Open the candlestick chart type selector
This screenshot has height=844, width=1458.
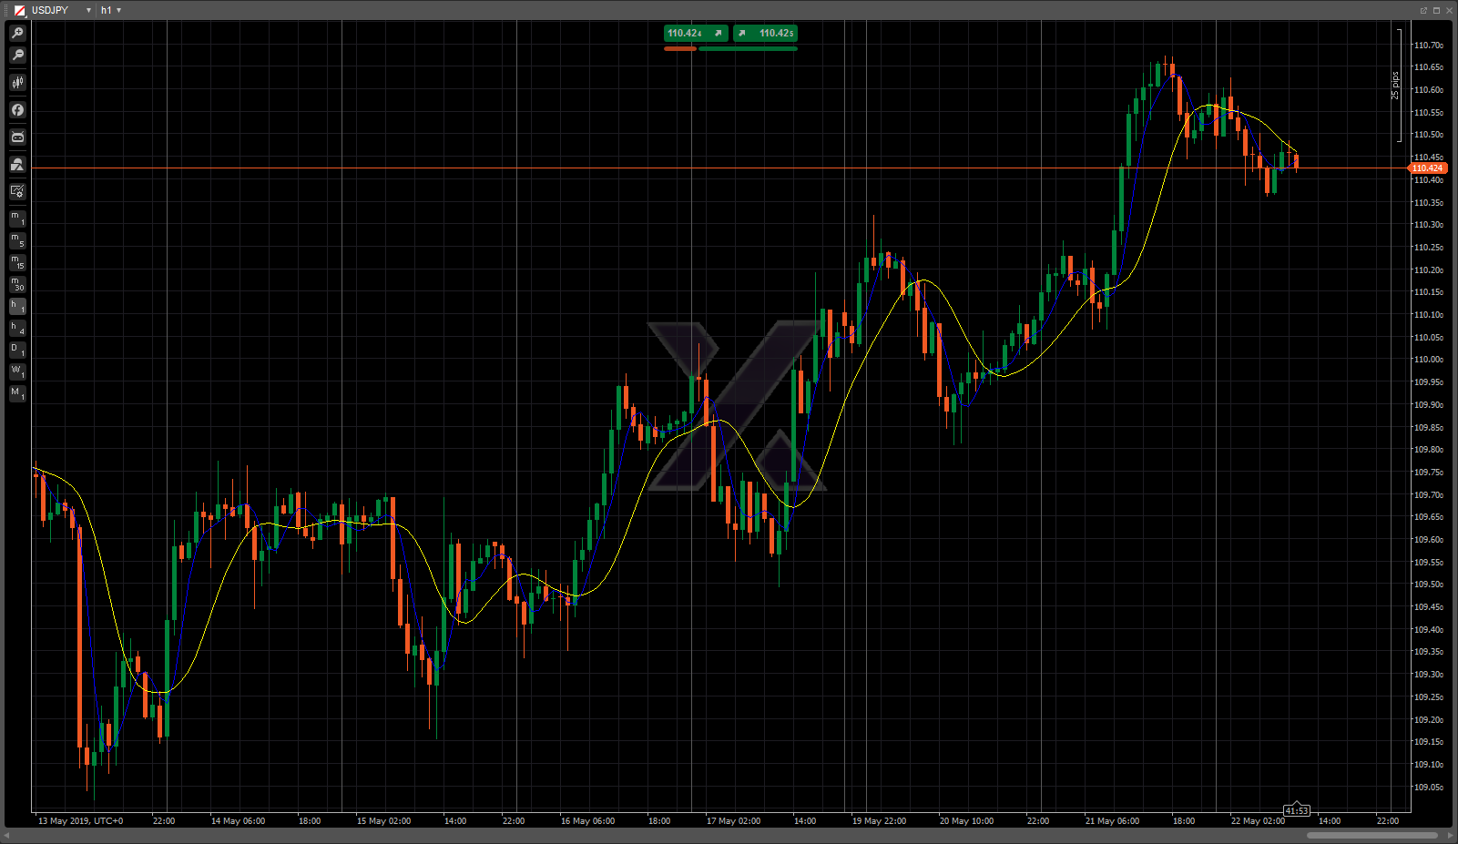pos(17,83)
